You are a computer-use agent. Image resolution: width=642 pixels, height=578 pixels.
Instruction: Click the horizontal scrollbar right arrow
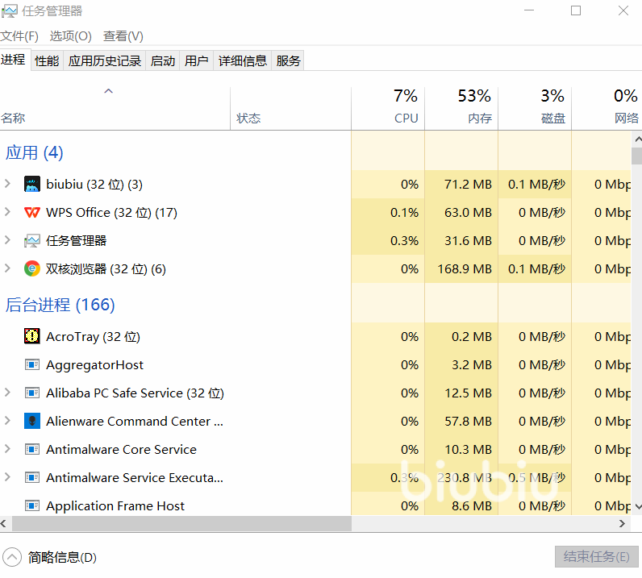(623, 524)
